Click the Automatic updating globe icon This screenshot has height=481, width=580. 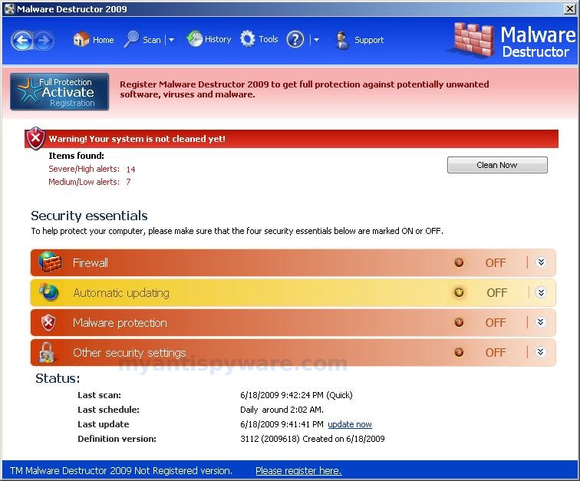coord(49,292)
